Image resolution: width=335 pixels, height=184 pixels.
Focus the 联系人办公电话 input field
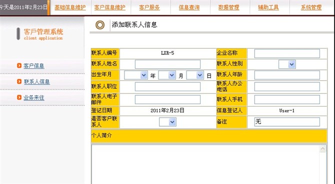tap(287, 87)
